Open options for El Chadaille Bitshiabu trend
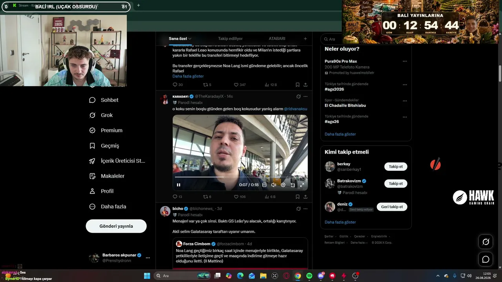502x282 pixels. tap(405, 101)
